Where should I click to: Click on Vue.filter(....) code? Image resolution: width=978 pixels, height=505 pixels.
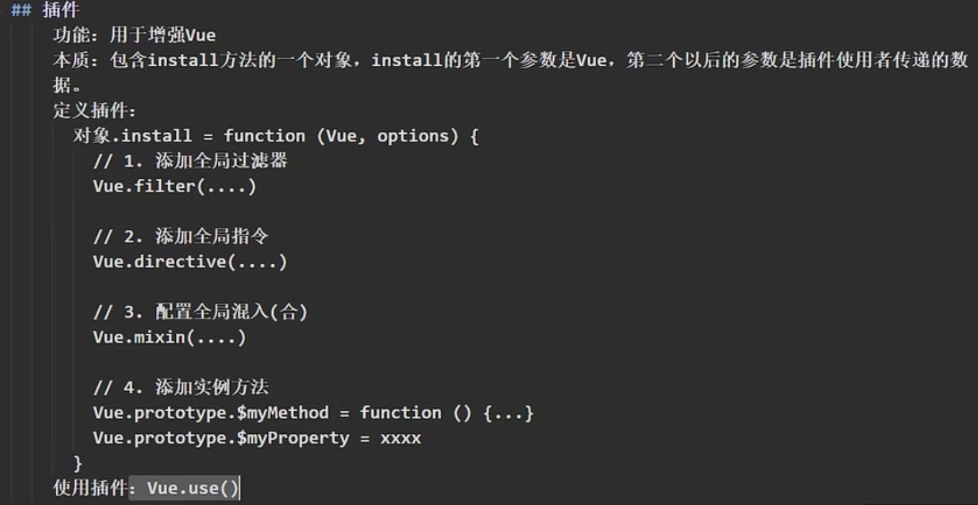click(x=175, y=186)
